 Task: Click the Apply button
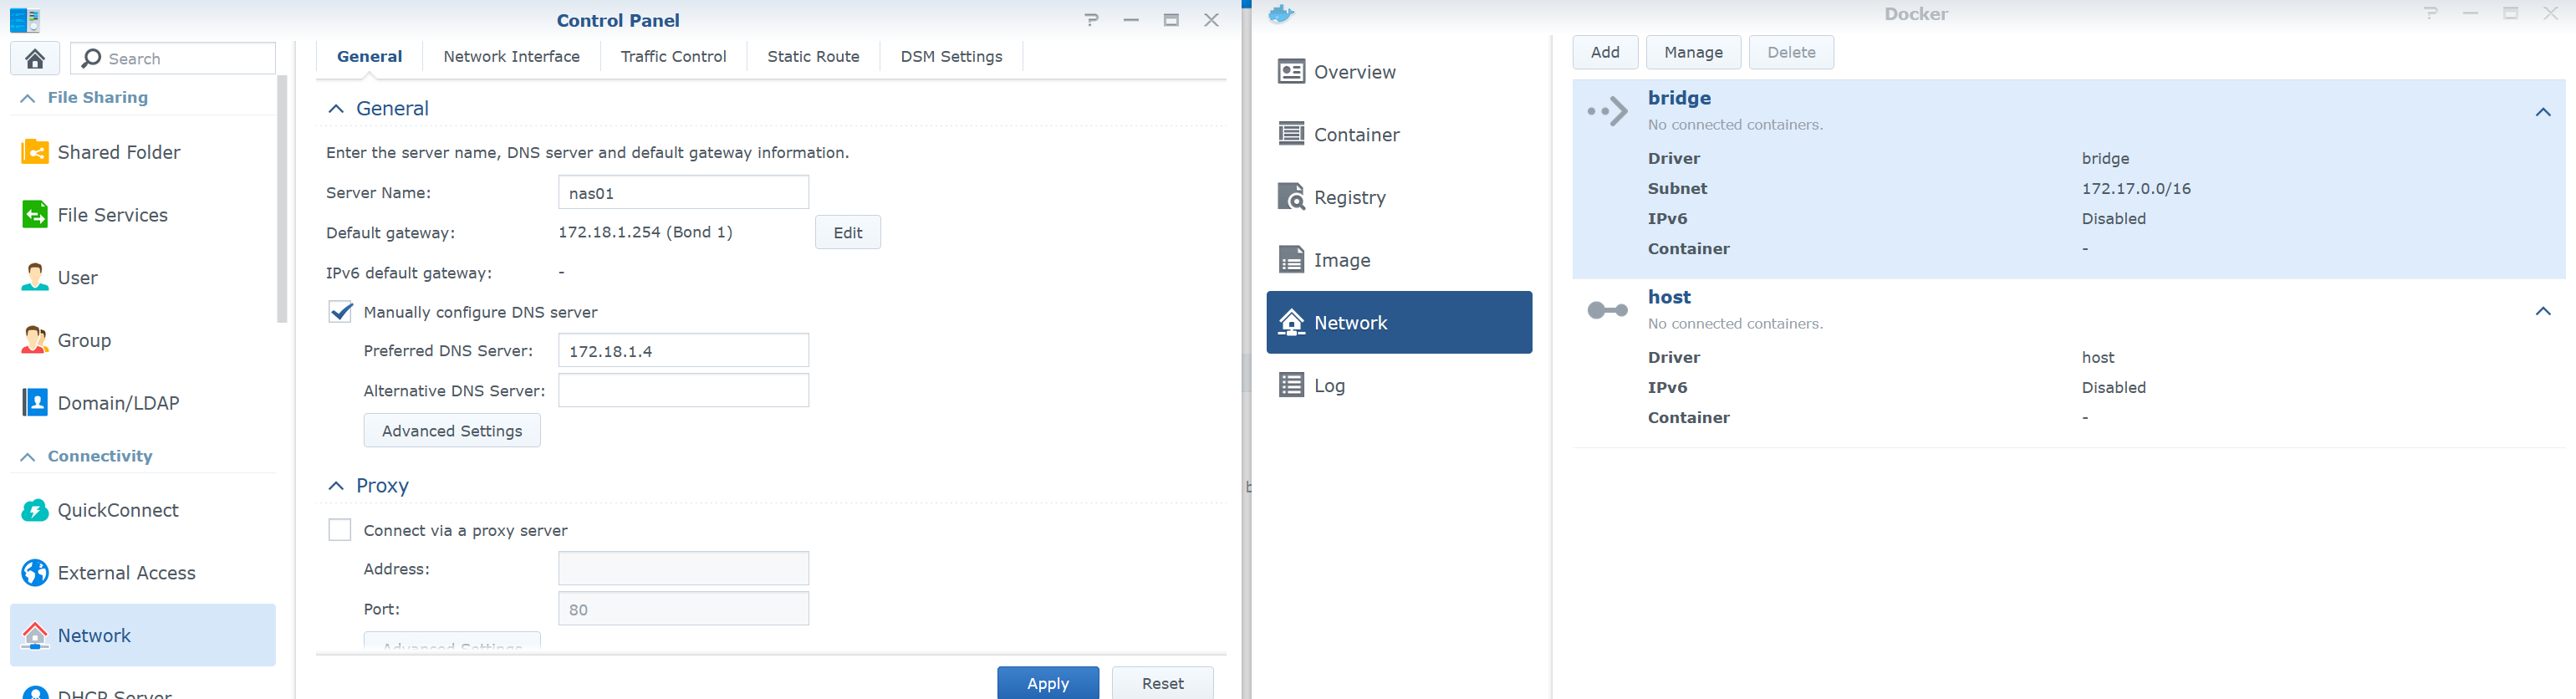[1048, 683]
